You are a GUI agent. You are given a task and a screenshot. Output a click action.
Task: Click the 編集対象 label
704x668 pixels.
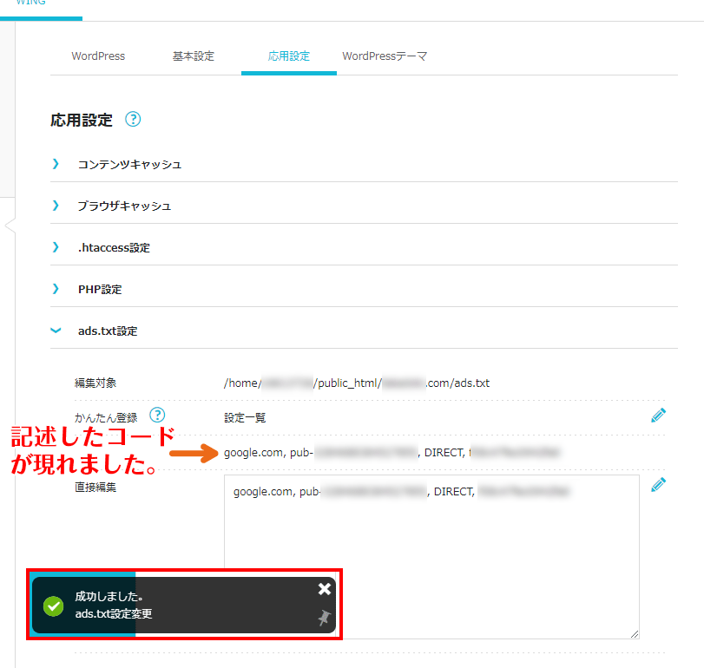click(x=95, y=383)
